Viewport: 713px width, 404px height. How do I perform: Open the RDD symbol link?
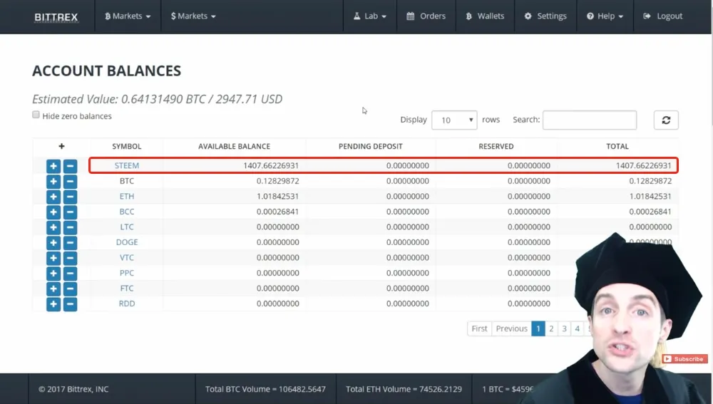tap(127, 304)
